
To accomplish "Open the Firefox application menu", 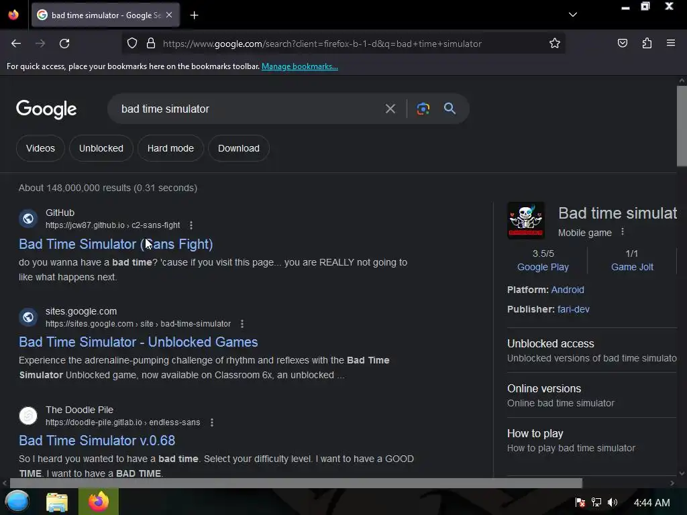I will [671, 43].
